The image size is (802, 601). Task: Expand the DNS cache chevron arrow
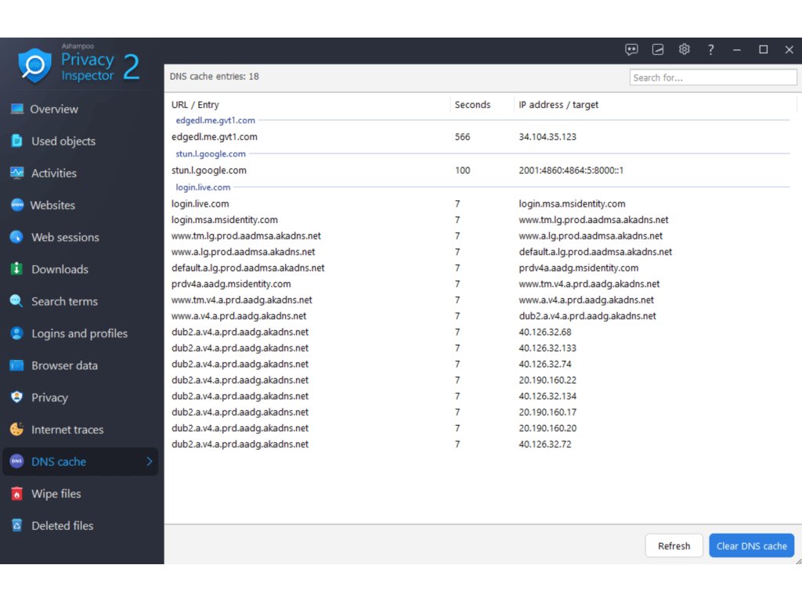point(149,462)
